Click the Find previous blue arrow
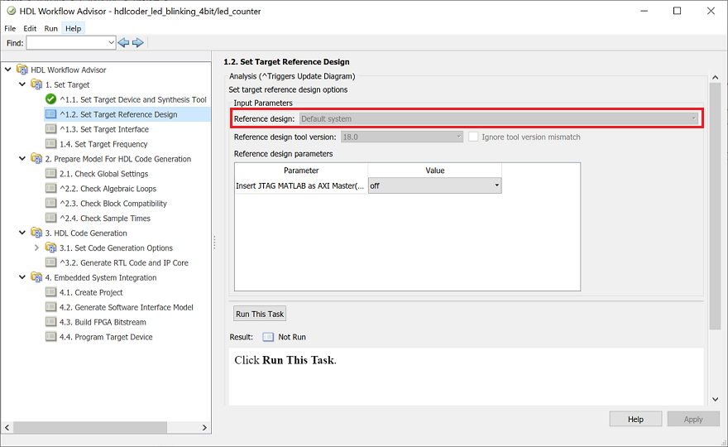The image size is (728, 447). (123, 43)
